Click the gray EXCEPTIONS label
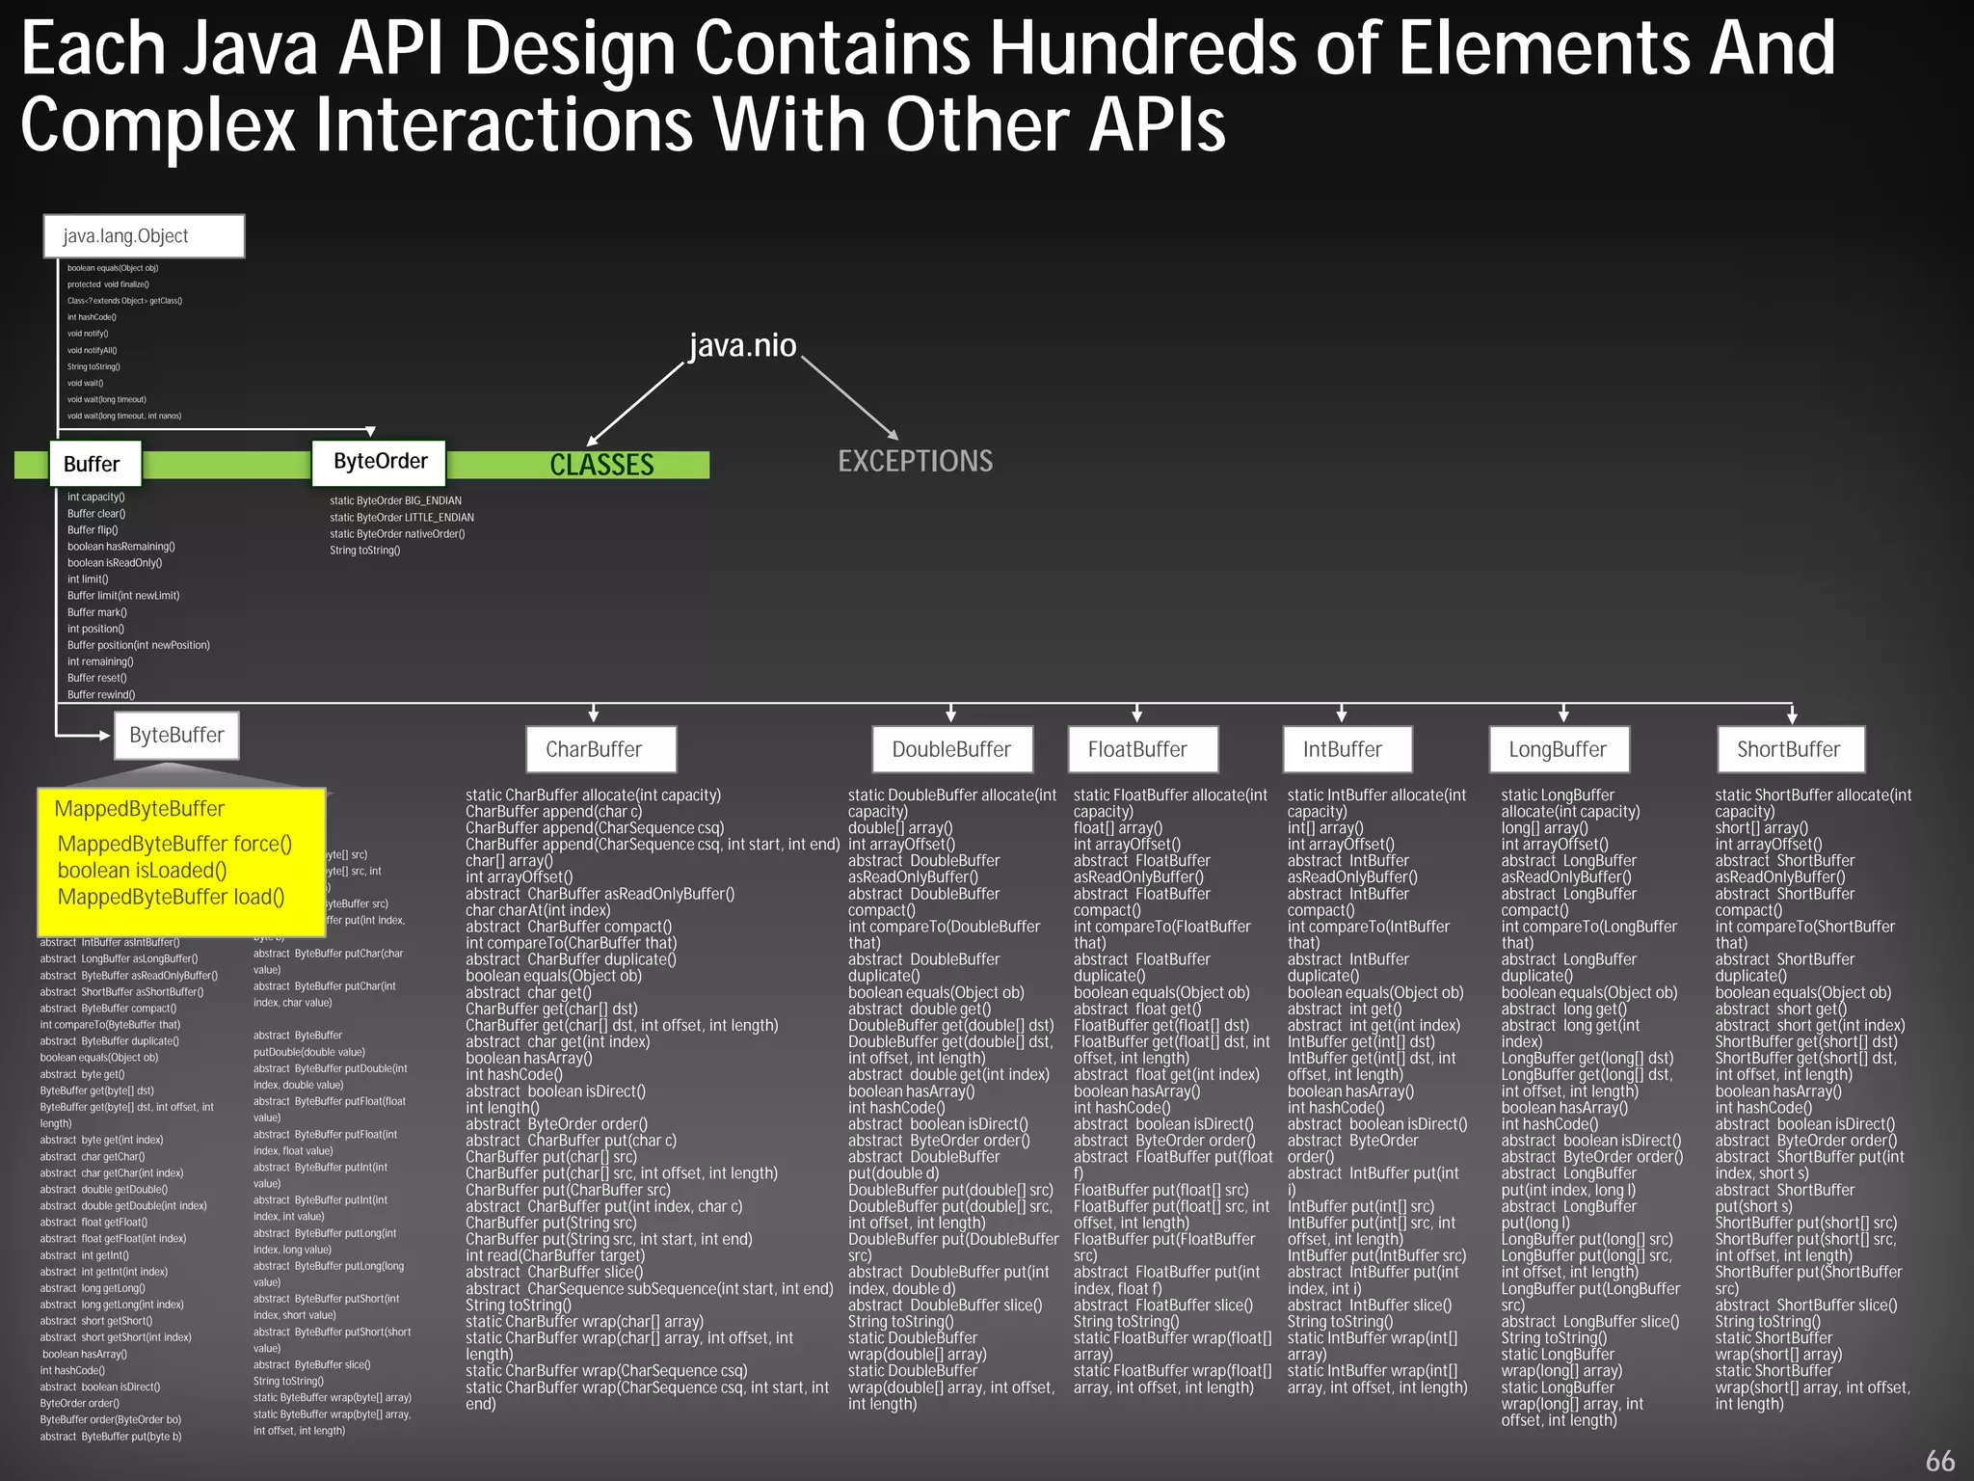Screen dimensions: 1974x1481 pyautogui.click(x=915, y=461)
